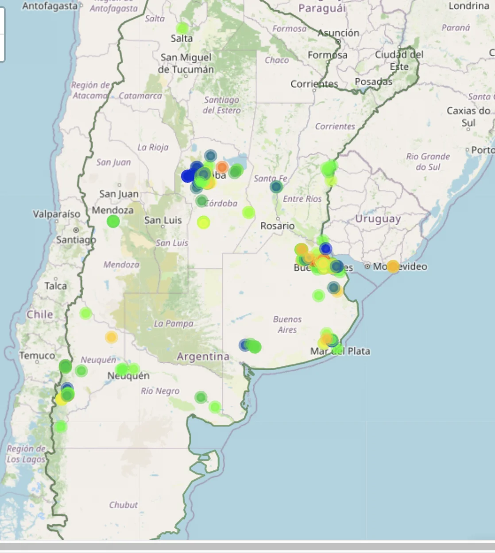
Task: Click the blue marker southeast of Argentina label
Action: pos(244,345)
